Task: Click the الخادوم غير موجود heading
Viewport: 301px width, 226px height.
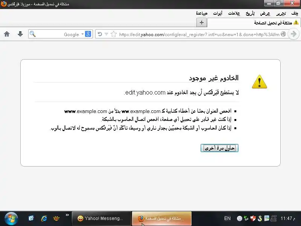Action: tap(214, 78)
